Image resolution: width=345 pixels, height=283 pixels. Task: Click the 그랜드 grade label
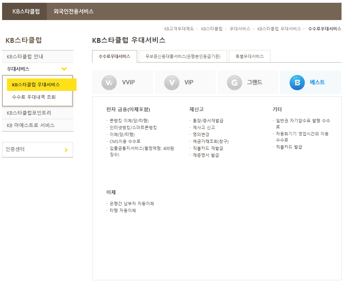(x=255, y=82)
